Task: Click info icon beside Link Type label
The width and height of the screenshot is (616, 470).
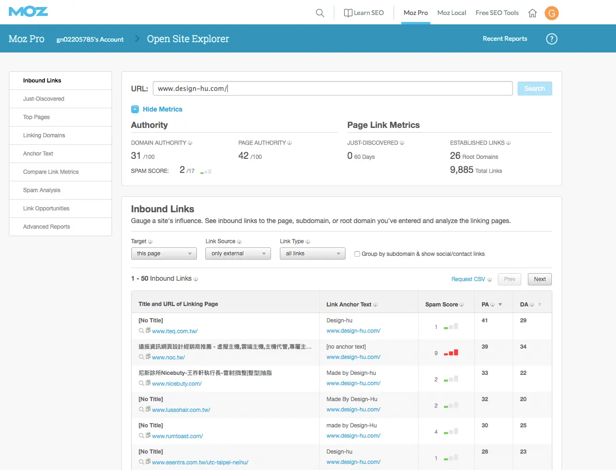Action: (308, 242)
